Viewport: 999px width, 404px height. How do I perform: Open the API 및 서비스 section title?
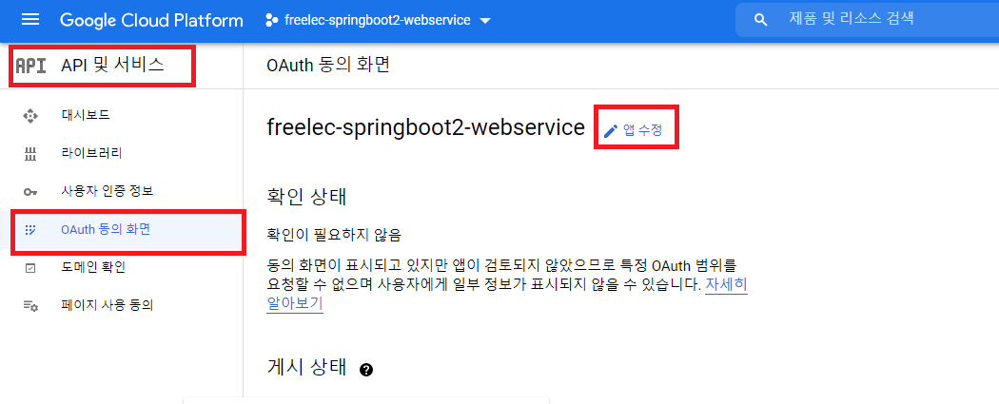(113, 65)
